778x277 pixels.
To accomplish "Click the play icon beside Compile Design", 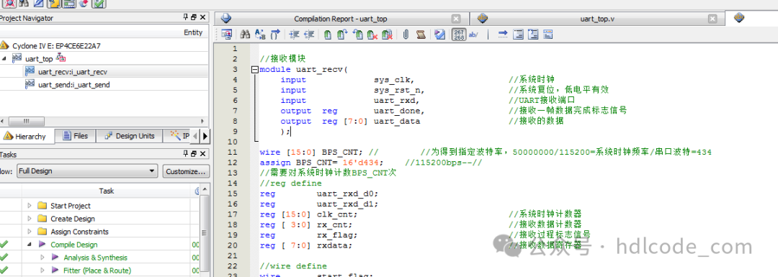I will [42, 245].
